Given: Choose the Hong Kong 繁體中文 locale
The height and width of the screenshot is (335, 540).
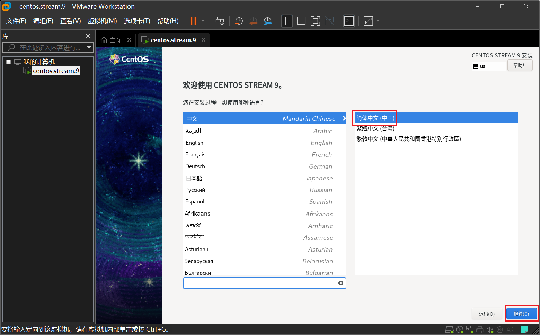Looking at the screenshot, I should pos(436,139).
